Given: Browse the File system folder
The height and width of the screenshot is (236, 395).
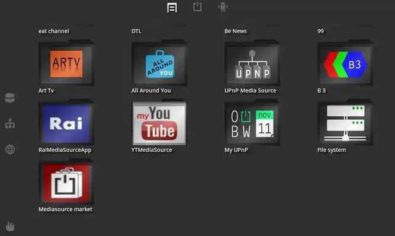Looking at the screenshot, I should [345, 123].
